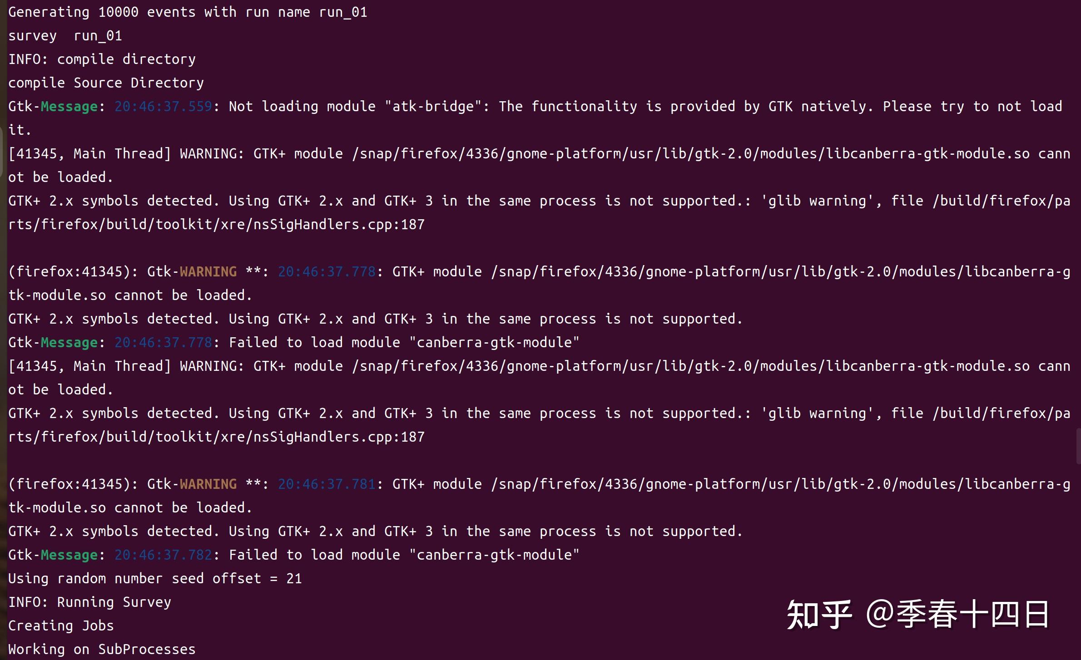Screen dimensions: 1081x660
Task: Click the "Using random number seed offset" line
Action: pos(155,579)
